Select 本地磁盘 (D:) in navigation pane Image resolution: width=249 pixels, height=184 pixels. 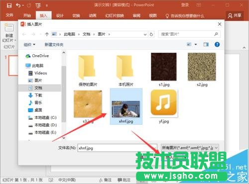point(42,125)
